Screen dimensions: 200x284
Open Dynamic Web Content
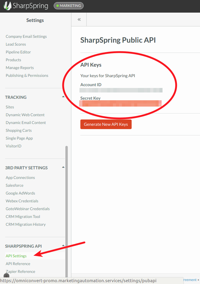coord(25,115)
